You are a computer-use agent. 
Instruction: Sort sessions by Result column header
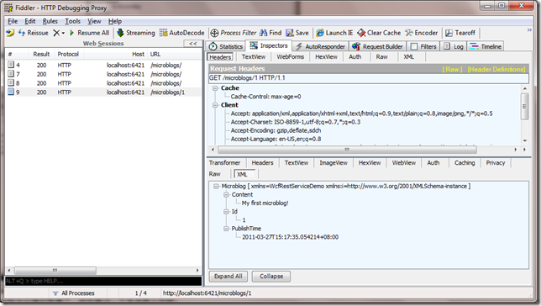[x=41, y=55]
